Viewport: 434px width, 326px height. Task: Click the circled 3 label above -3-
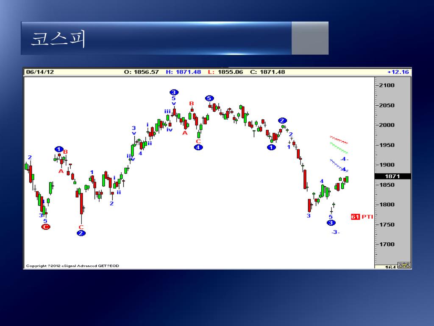point(331,222)
